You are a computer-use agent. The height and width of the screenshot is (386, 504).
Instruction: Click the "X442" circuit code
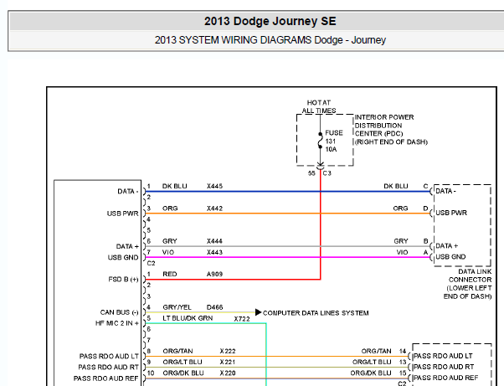pos(214,208)
